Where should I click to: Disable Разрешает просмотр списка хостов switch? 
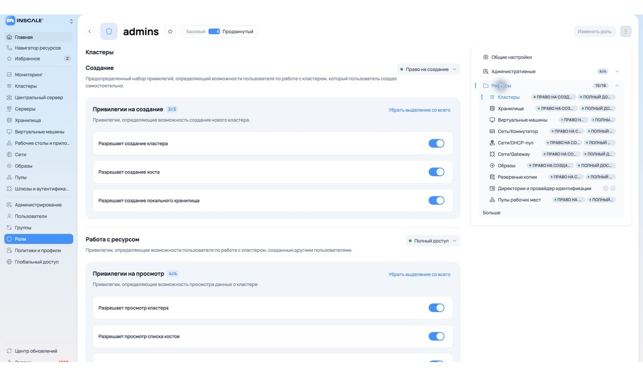pos(436,337)
